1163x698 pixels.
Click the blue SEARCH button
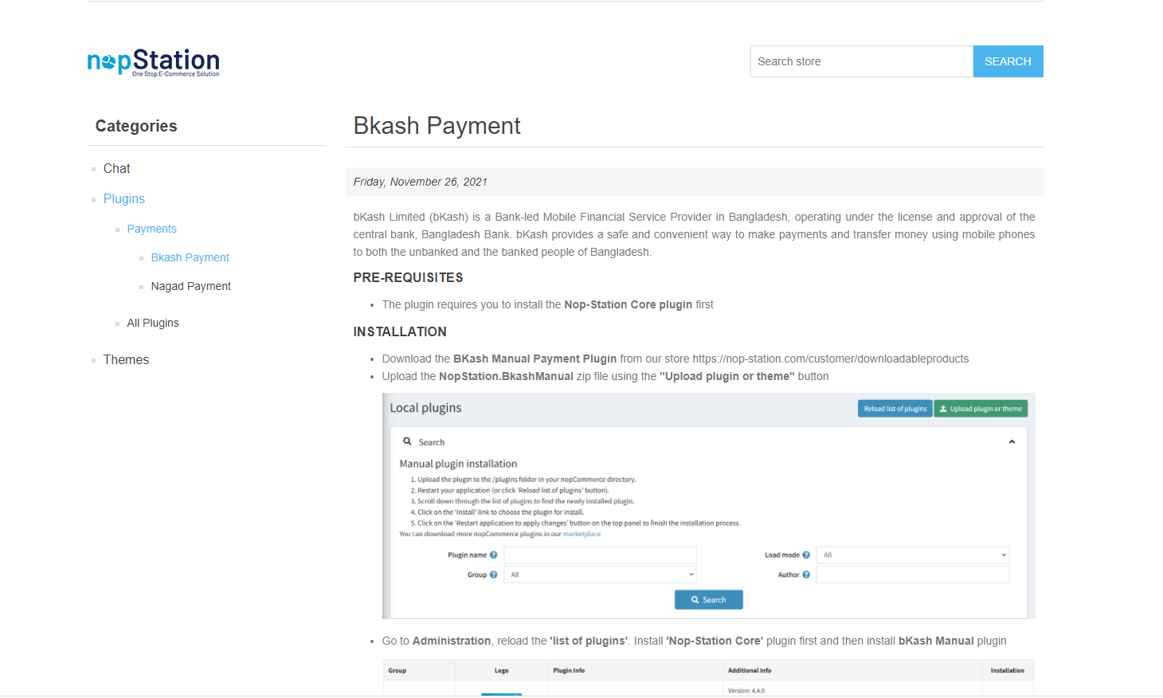tap(1008, 61)
